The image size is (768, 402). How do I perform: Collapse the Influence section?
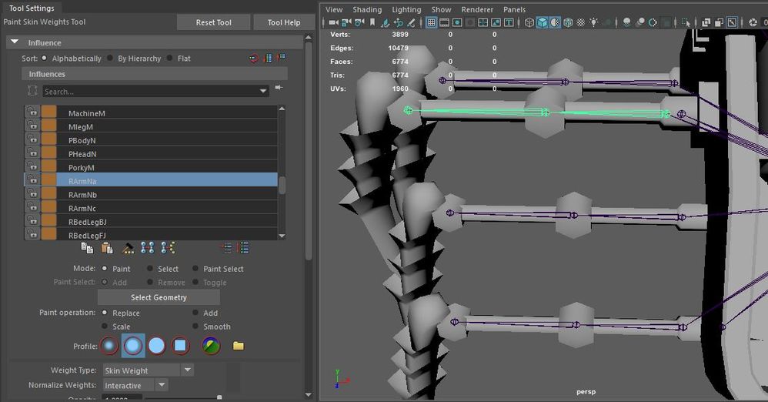click(15, 42)
